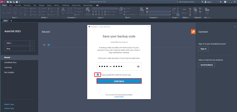Open the Annotate ribbon tab
The image size is (237, 112).
[18, 5]
